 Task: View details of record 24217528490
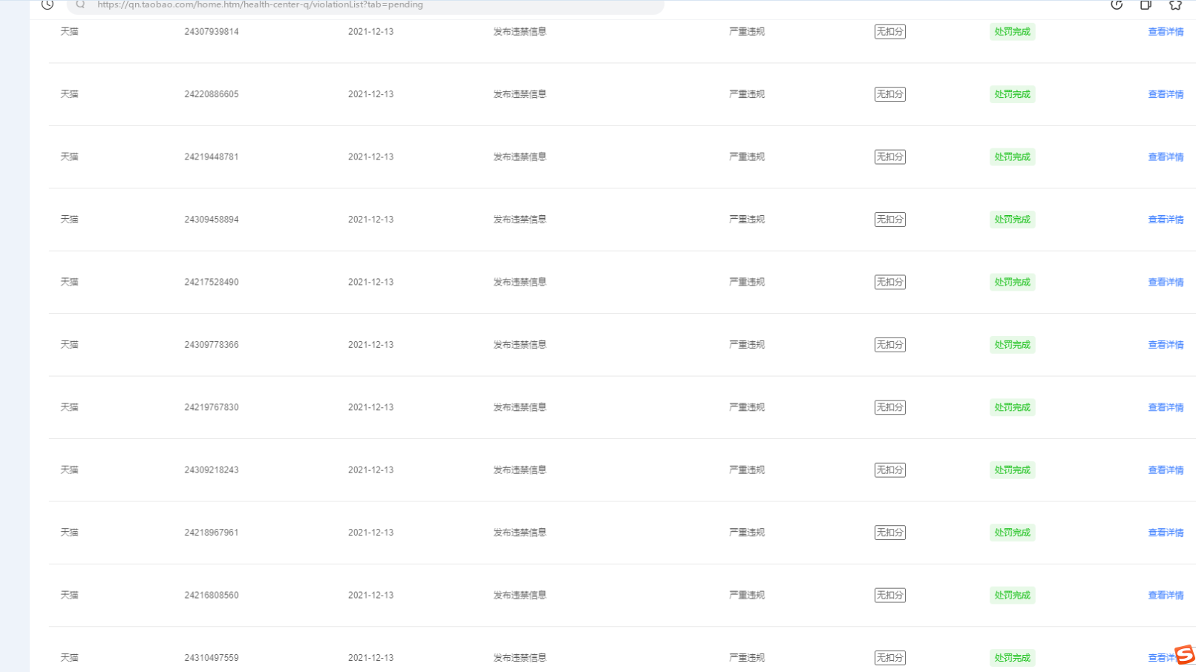[1166, 283]
